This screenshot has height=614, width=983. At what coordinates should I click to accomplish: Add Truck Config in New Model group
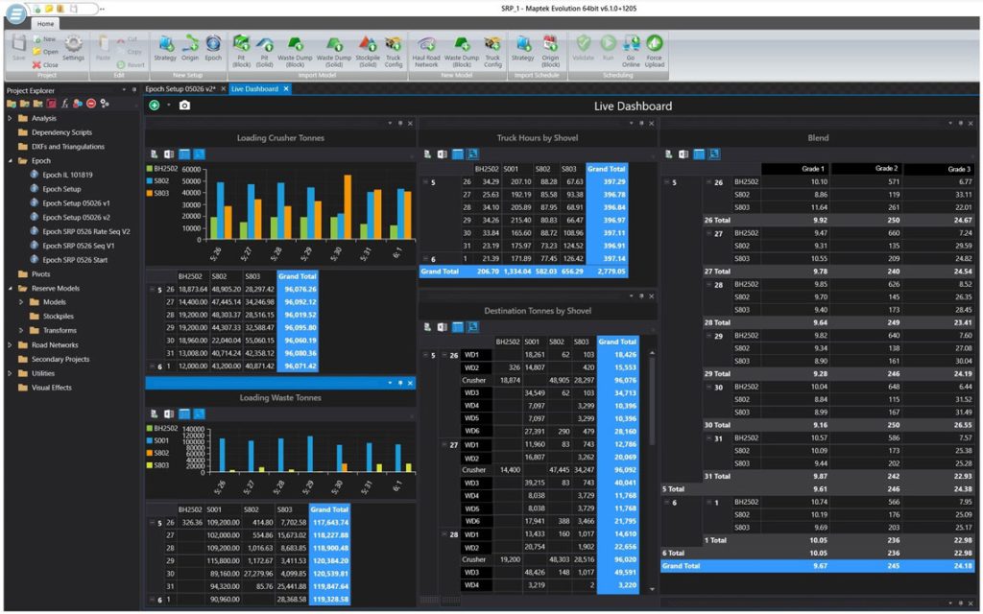coord(492,52)
